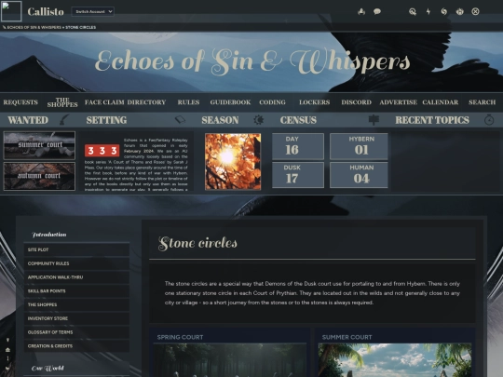Image resolution: width=503 pixels, height=377 pixels.
Task: Click the magnifier search icon in top bar
Action: (x=413, y=11)
